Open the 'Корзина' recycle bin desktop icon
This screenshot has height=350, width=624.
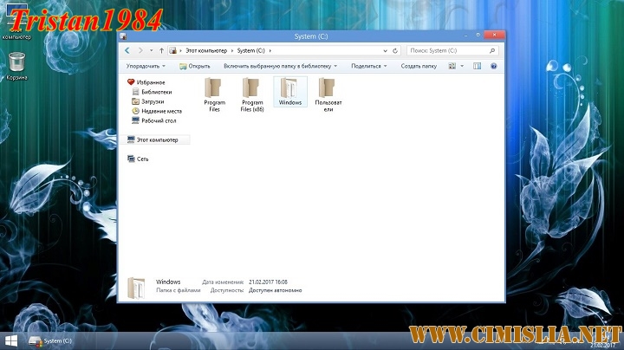coord(16,67)
